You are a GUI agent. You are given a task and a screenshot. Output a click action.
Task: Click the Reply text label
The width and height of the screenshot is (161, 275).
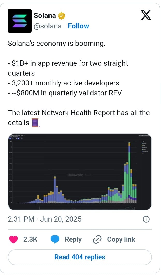[x=73, y=239]
